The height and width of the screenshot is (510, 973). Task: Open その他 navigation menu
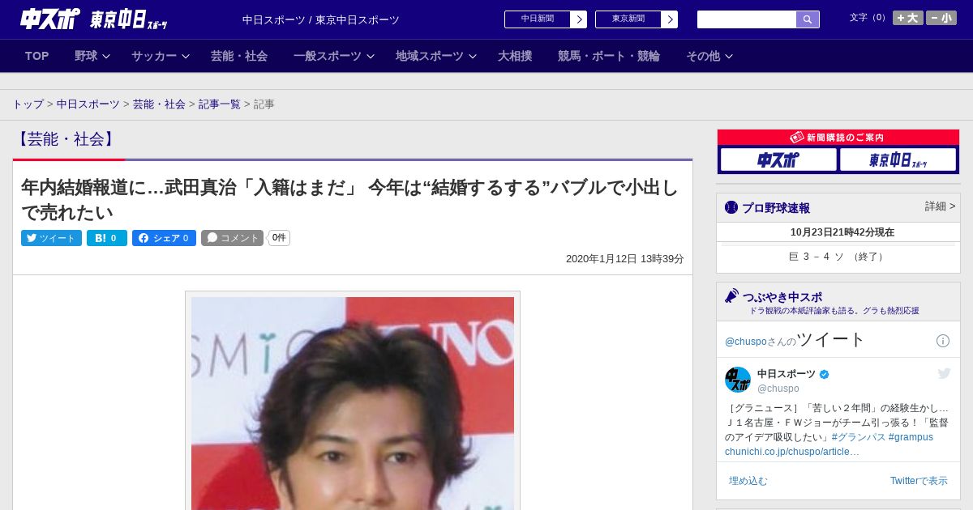click(703, 56)
